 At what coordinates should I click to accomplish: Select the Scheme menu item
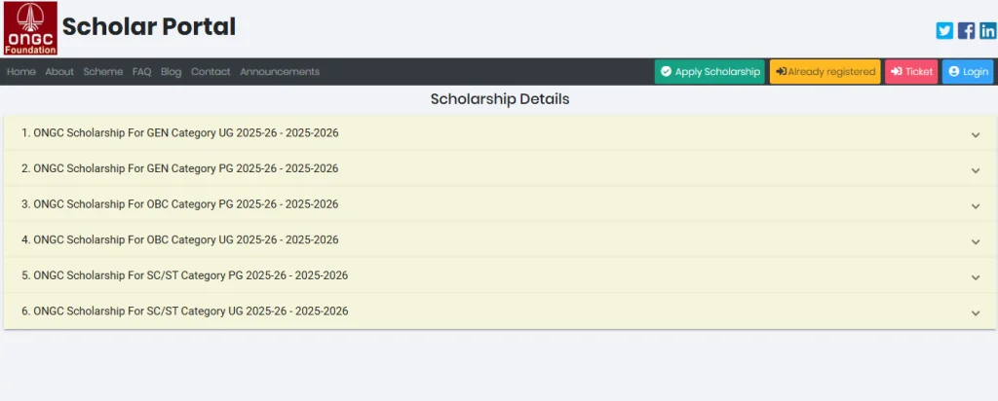(103, 72)
